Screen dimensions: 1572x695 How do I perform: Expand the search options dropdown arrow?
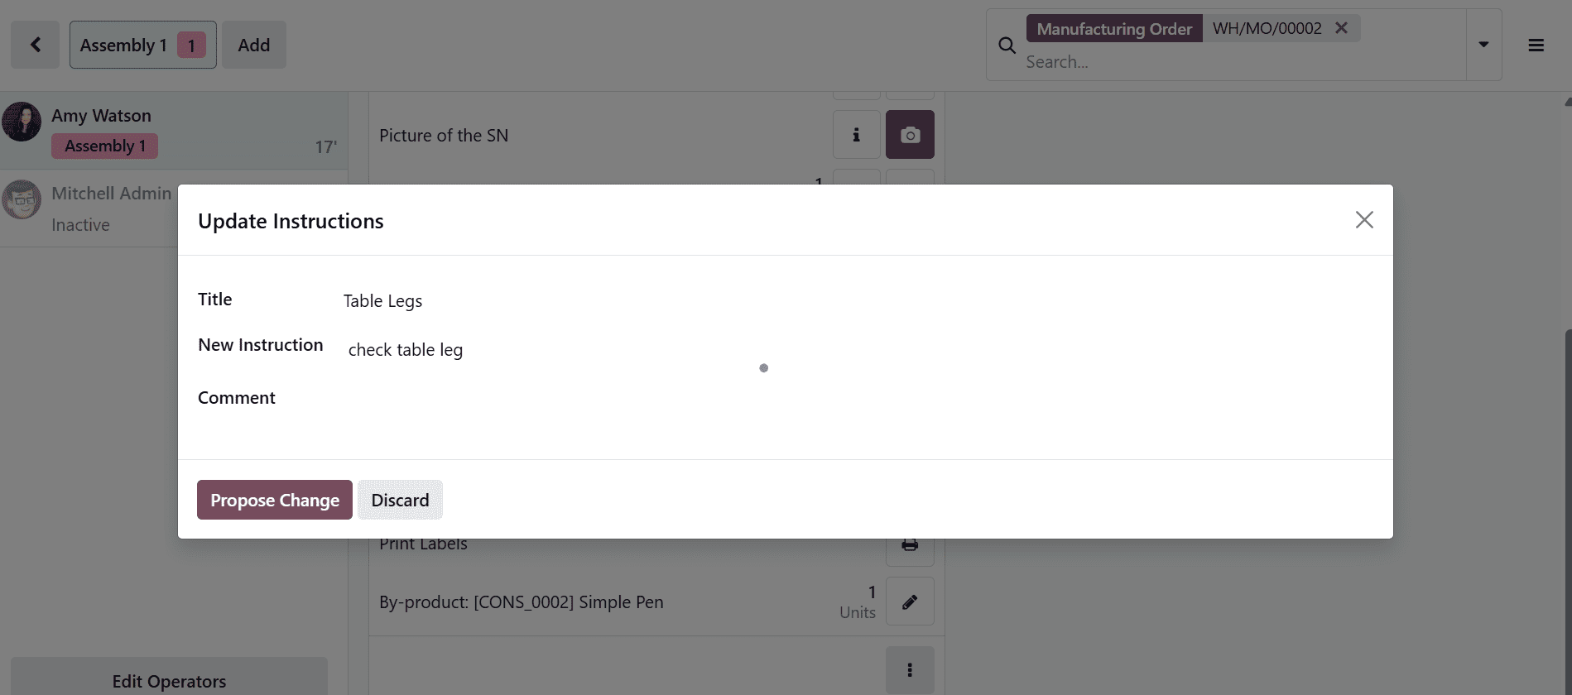[x=1482, y=45]
